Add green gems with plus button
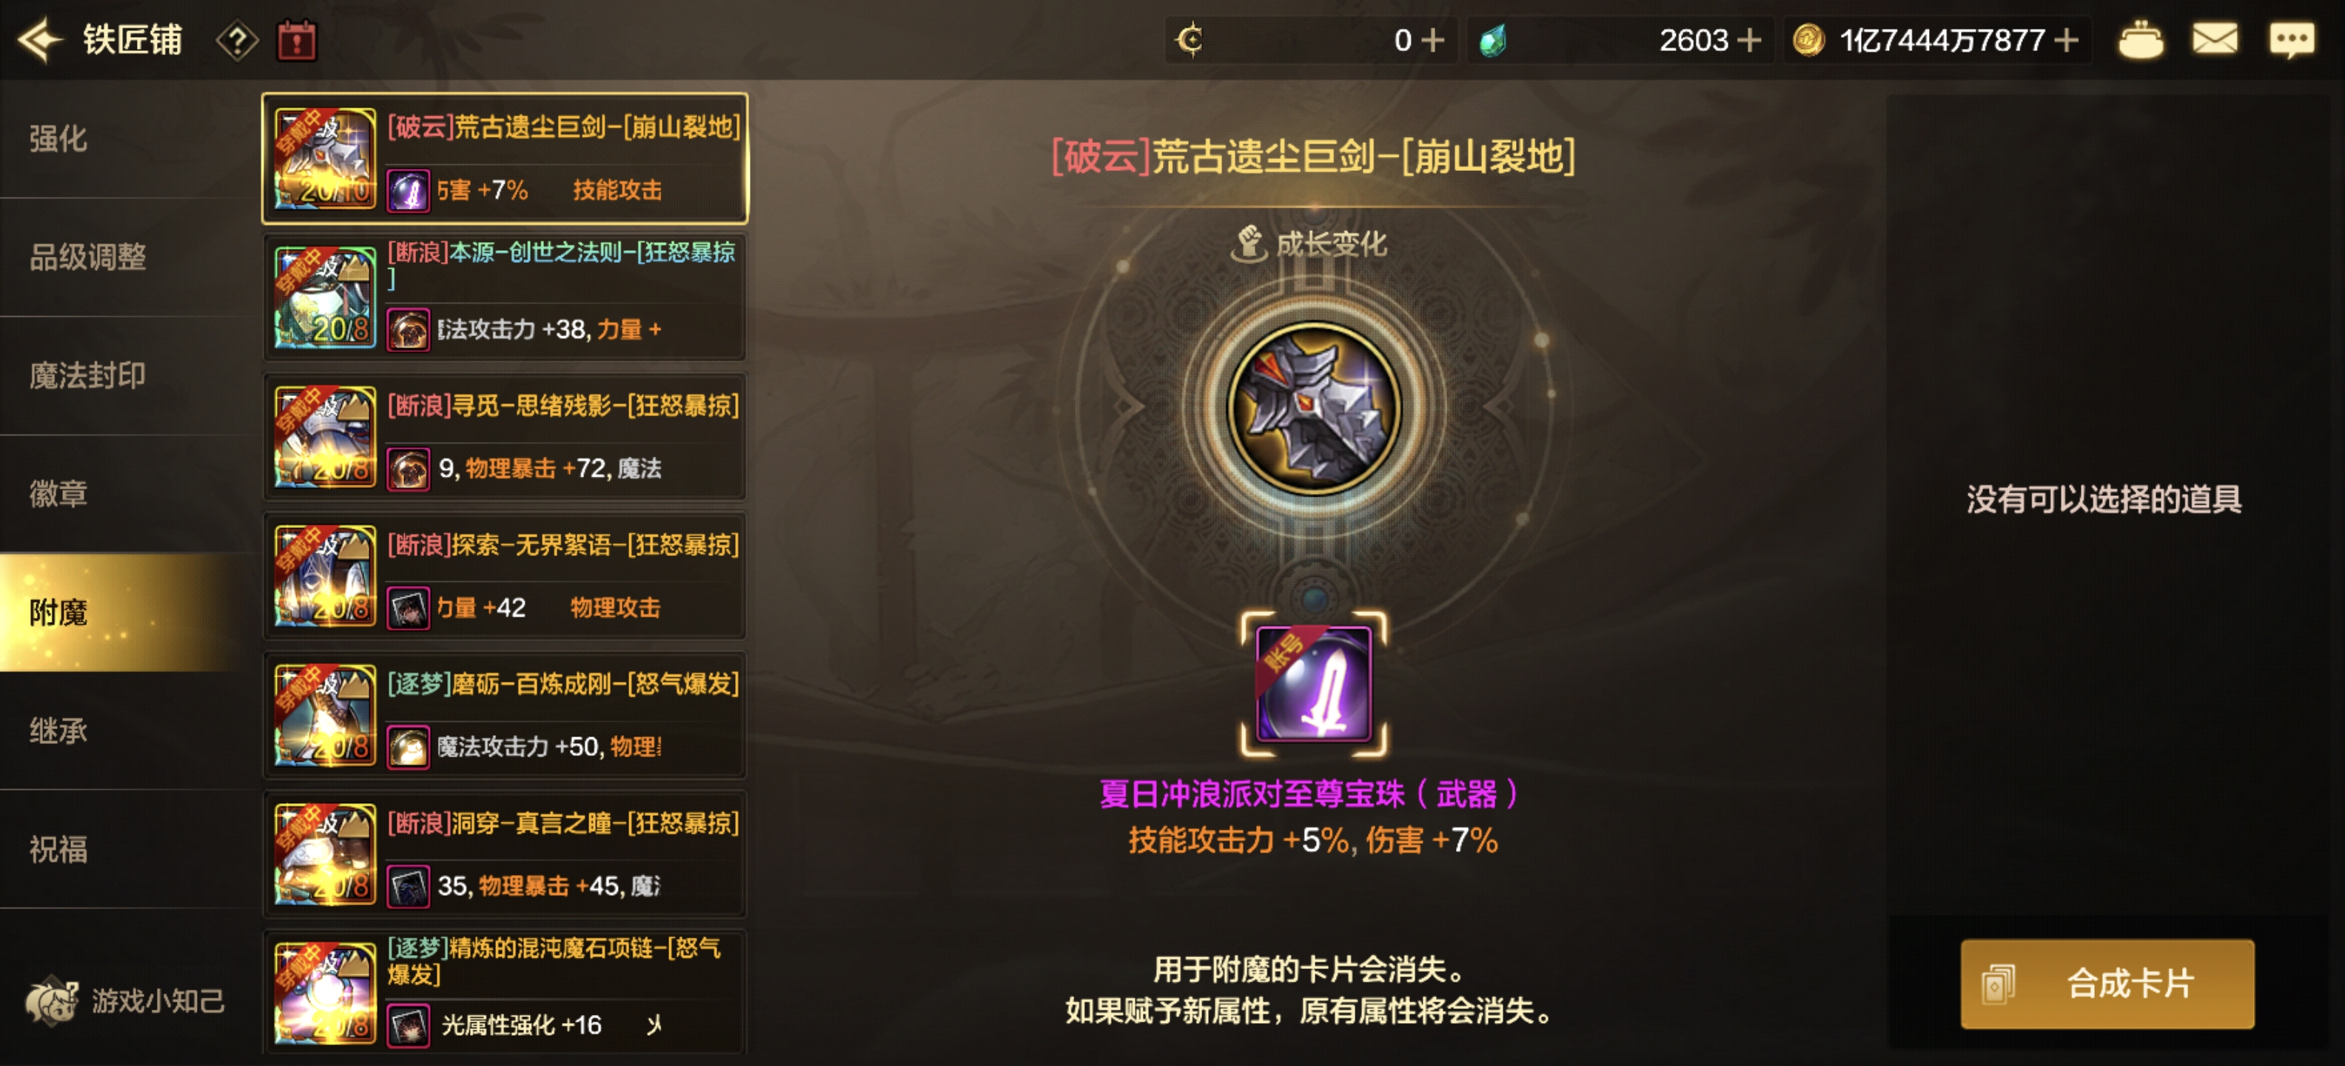The image size is (2345, 1066). coord(1748,40)
